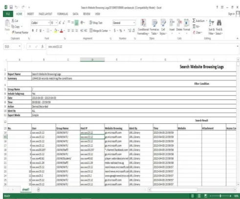240x199 pixels.
Task: Toggle align text right
Action: pyautogui.click(x=76, y=30)
